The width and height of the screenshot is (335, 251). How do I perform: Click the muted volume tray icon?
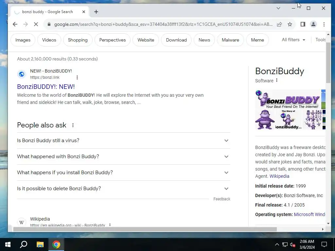click(x=293, y=244)
